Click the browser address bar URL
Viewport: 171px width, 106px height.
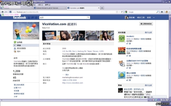click(64, 12)
